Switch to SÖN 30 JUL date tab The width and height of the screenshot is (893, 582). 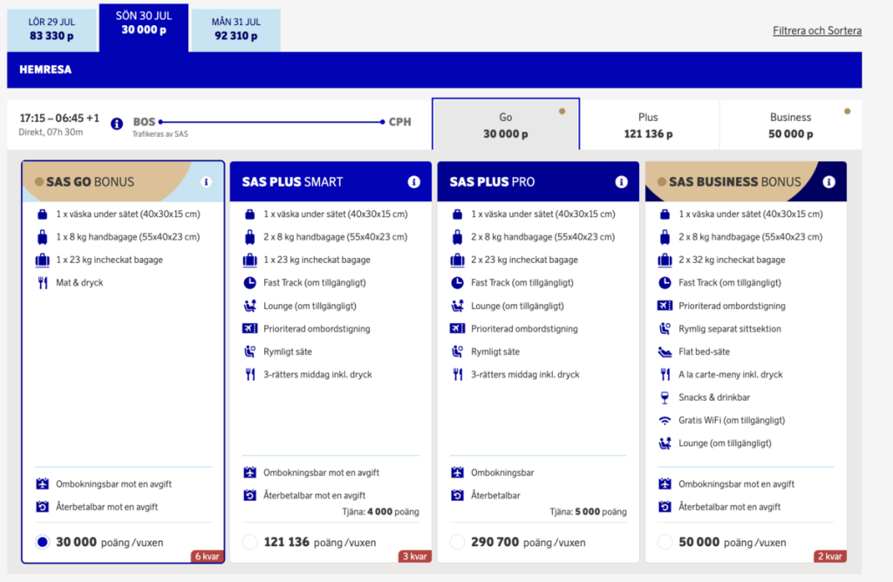click(x=144, y=27)
